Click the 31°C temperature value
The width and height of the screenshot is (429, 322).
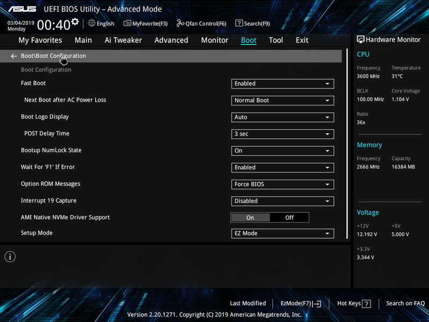[397, 76]
